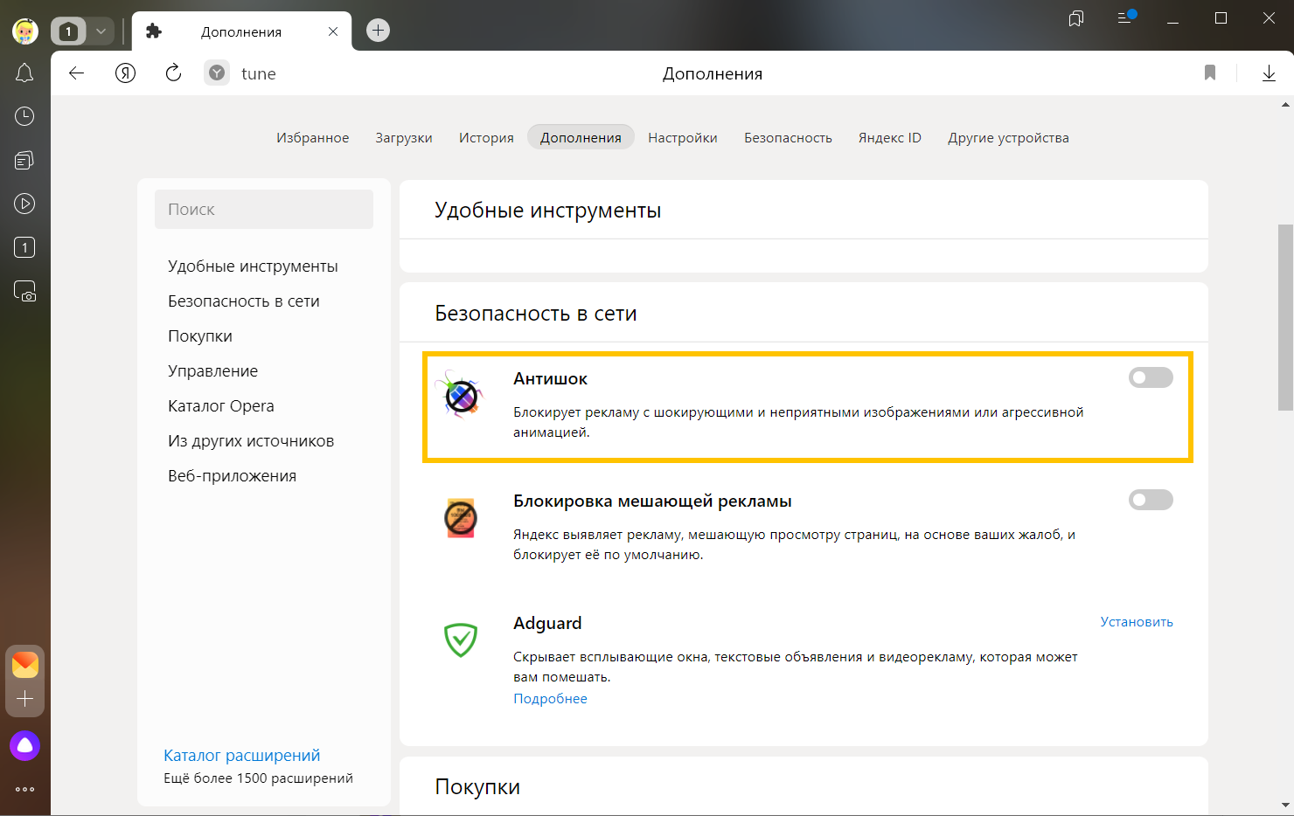Click the address bar text 'tune'
This screenshot has width=1294, height=816.
tap(259, 74)
